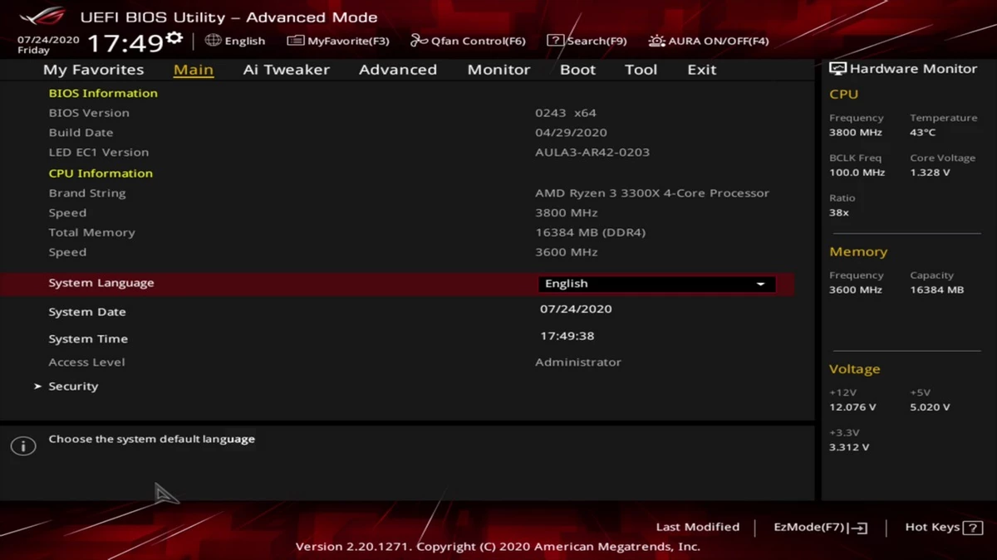This screenshot has height=560, width=997.
Task: Open Search(F9)
Action: coord(597,41)
